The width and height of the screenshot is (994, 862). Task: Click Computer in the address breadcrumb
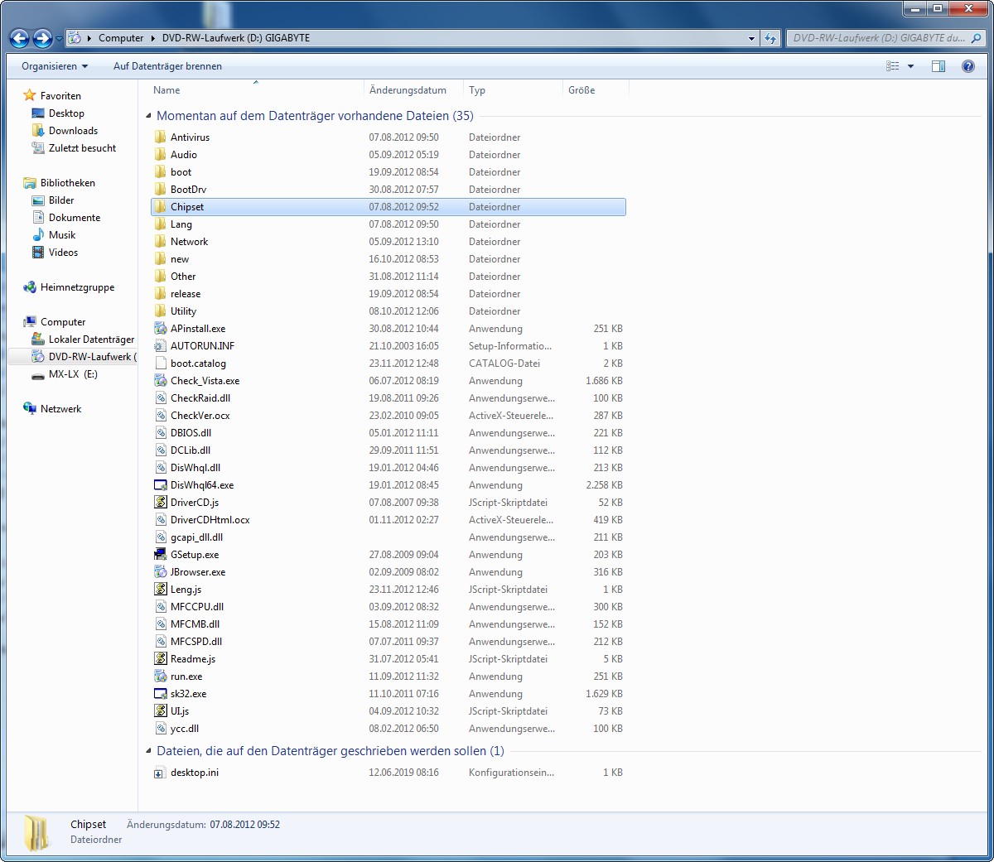(x=121, y=38)
